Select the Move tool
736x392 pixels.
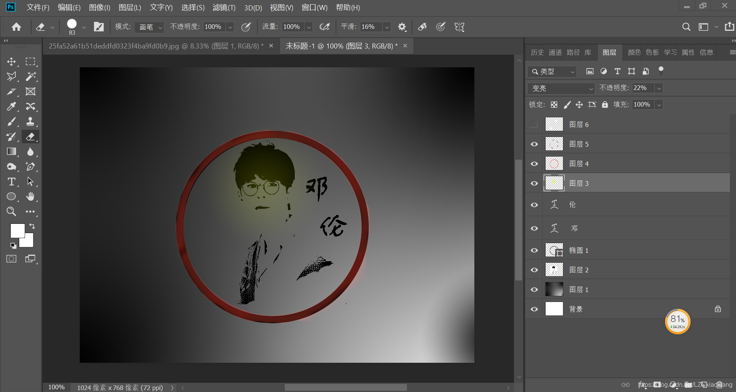click(12, 61)
